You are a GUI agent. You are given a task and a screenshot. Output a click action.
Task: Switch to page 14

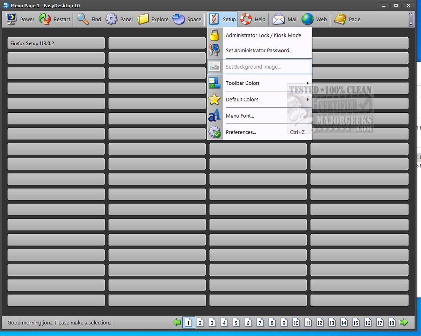pyautogui.click(x=344, y=323)
